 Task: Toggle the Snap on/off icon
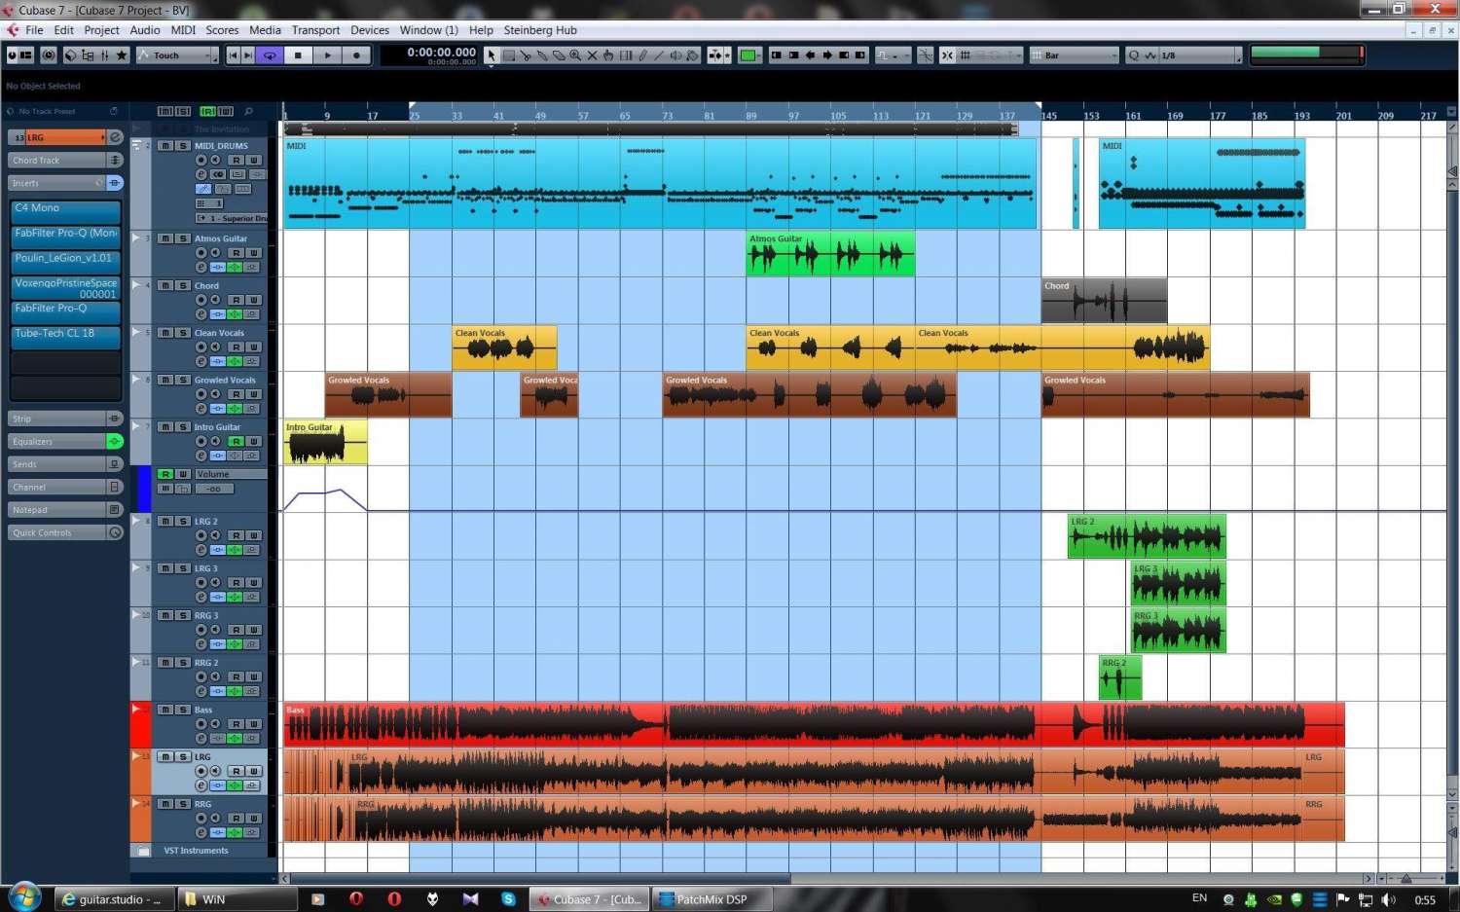pyautogui.click(x=947, y=55)
